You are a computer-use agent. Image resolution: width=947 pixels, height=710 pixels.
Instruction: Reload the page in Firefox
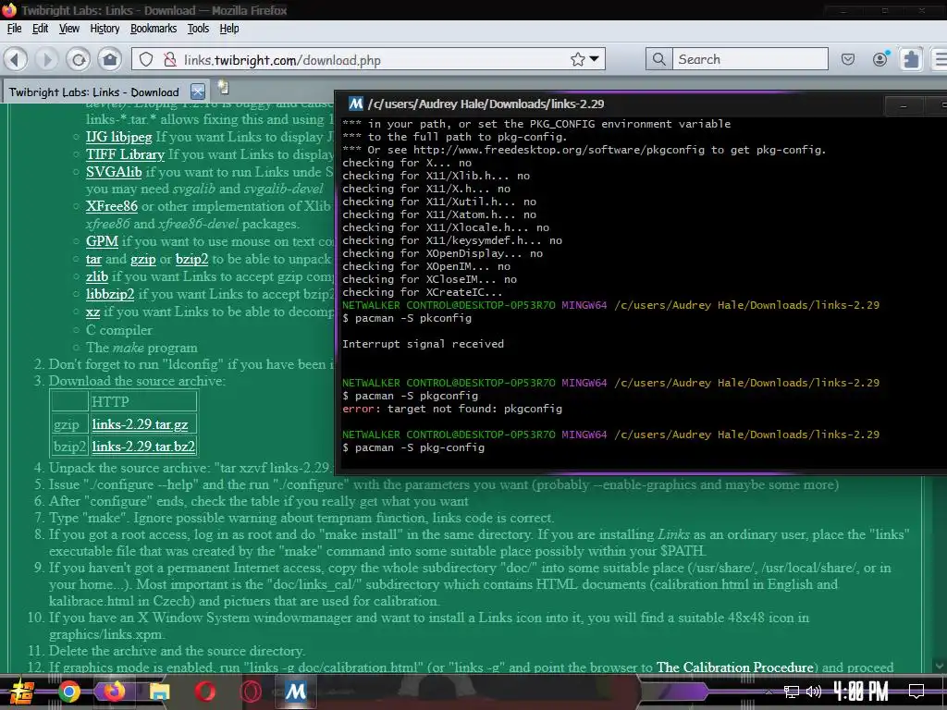click(78, 59)
